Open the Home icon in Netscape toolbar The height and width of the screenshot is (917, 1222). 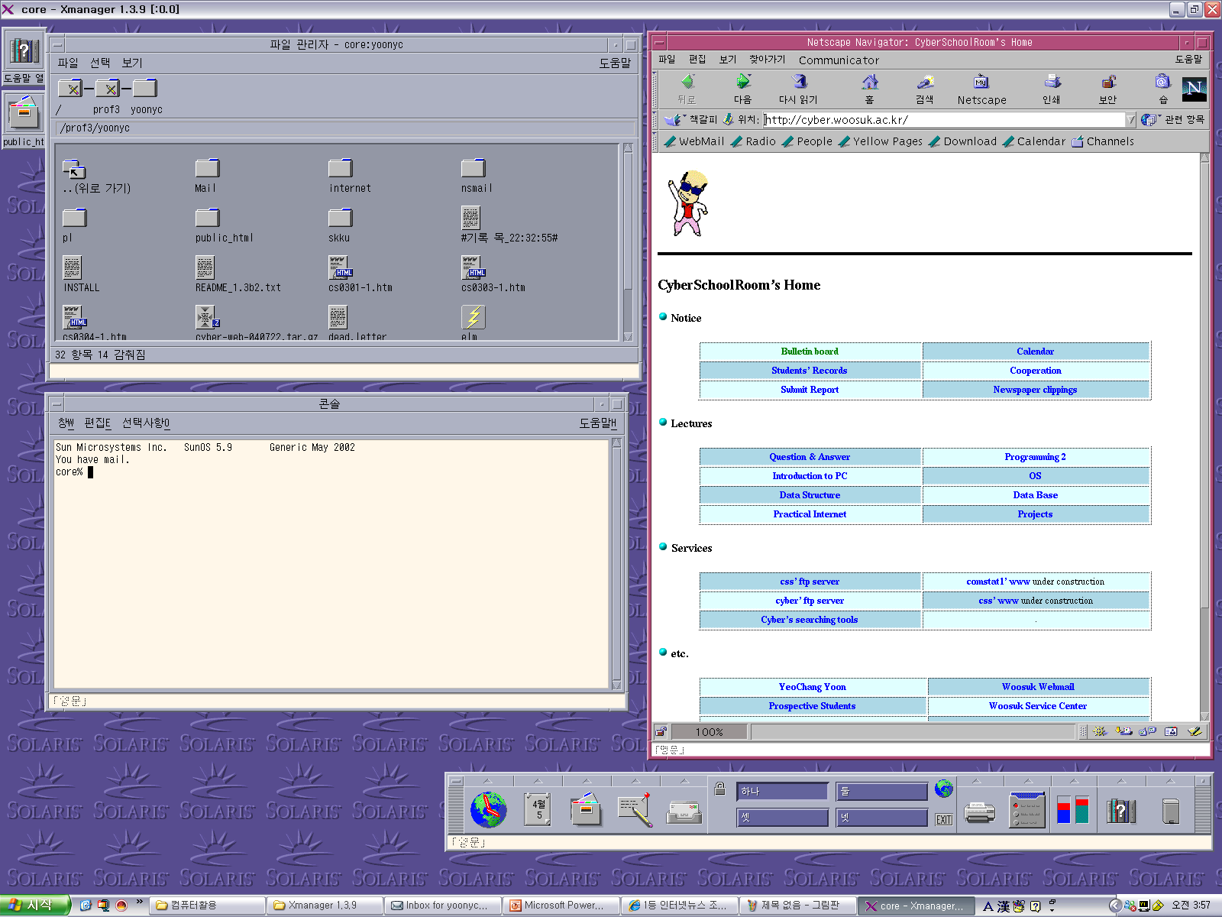point(870,83)
